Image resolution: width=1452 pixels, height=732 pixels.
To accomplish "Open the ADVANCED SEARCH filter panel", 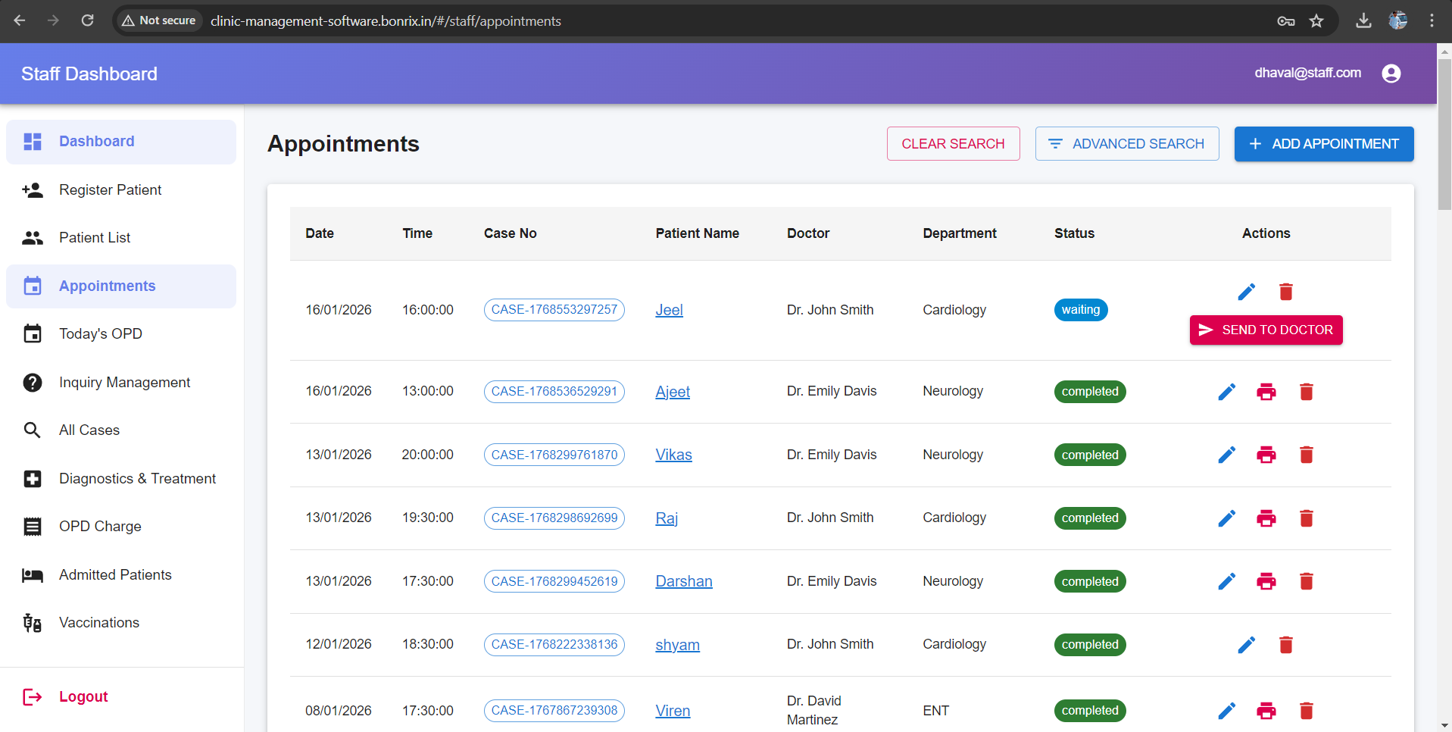I will click(x=1126, y=143).
